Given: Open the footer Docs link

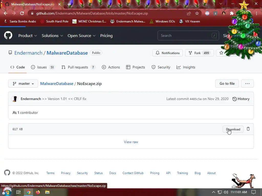Looking at the screenshot, I should coord(113,173).
